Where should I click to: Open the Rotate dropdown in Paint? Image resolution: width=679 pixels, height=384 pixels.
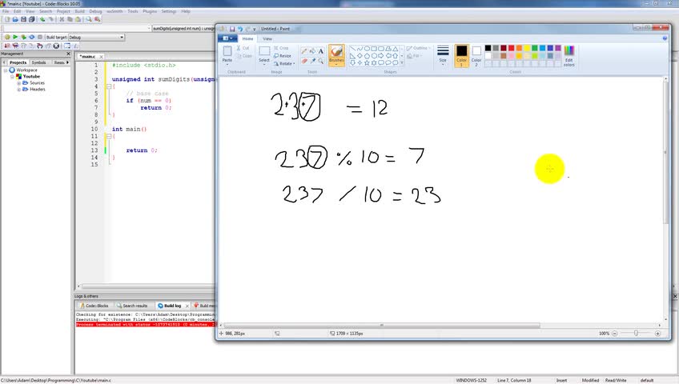(284, 63)
